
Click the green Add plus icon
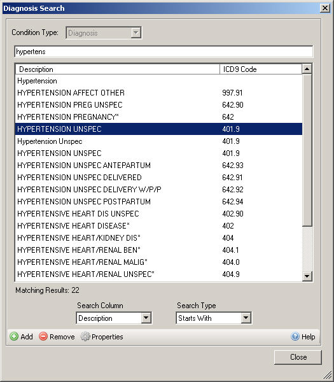(x=14, y=336)
